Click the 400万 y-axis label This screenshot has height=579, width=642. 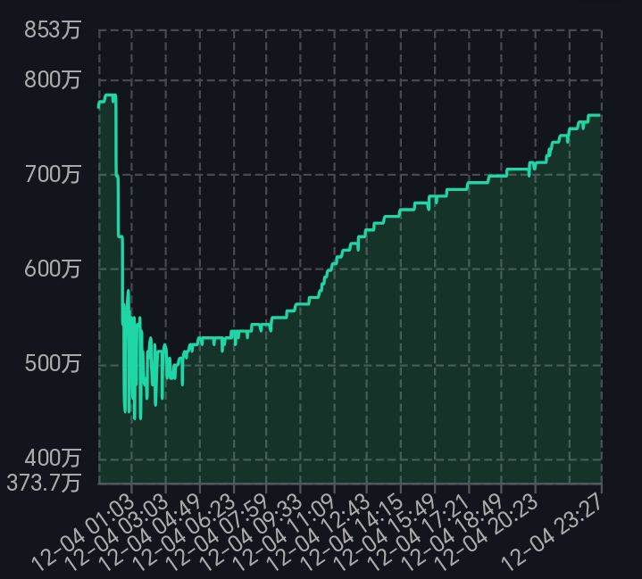pos(52,459)
